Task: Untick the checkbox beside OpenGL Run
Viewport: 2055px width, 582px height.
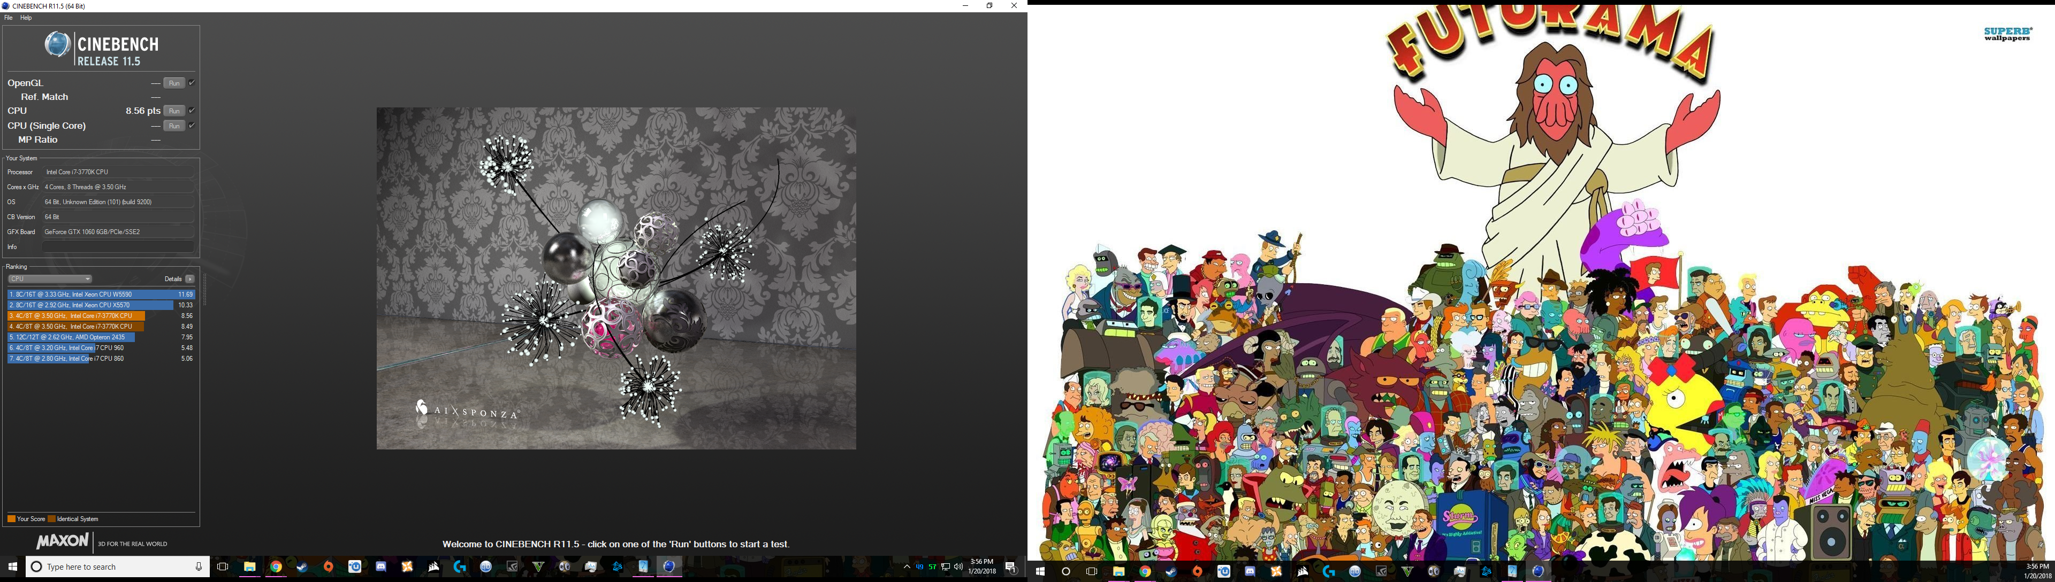Action: tap(192, 83)
